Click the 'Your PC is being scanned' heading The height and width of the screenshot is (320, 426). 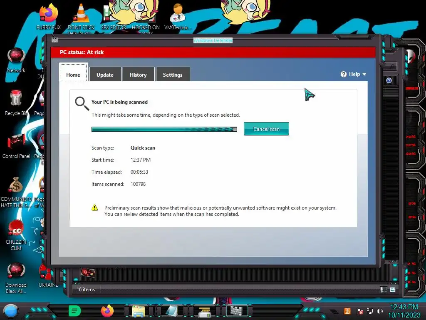pyautogui.click(x=119, y=102)
